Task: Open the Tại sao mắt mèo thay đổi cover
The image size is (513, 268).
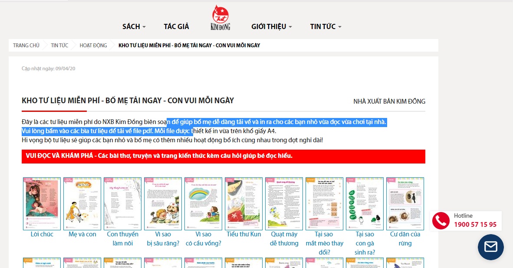Action: [324, 204]
